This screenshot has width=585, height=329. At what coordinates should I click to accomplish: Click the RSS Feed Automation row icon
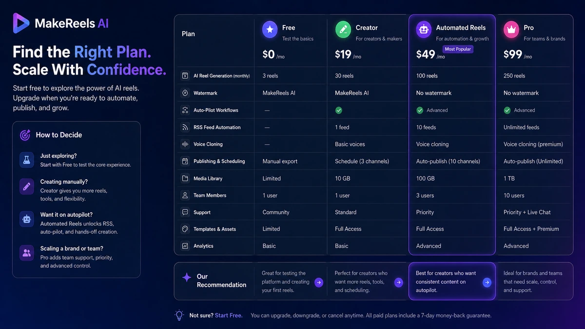(185, 127)
